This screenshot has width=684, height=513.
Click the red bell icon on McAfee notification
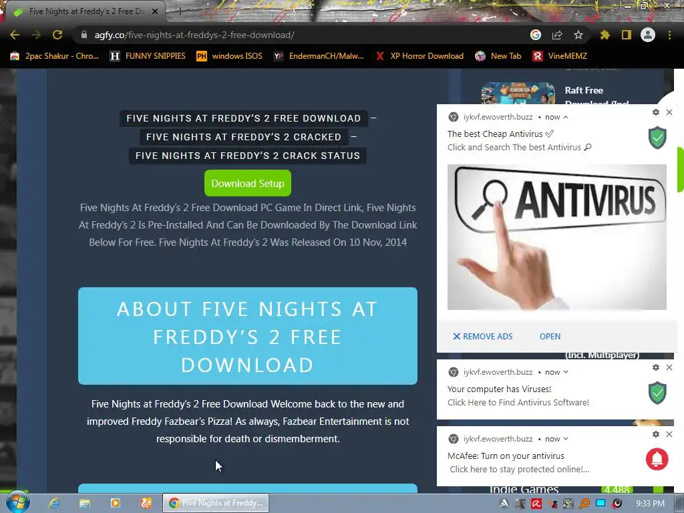[x=657, y=459]
